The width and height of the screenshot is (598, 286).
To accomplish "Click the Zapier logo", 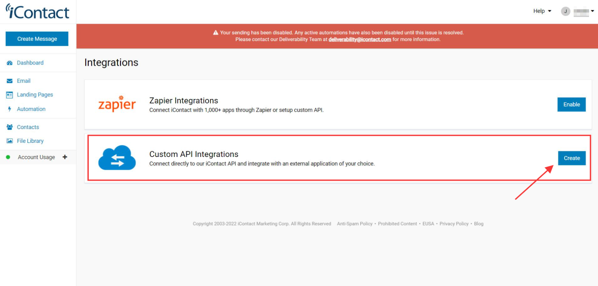I will coord(117,104).
